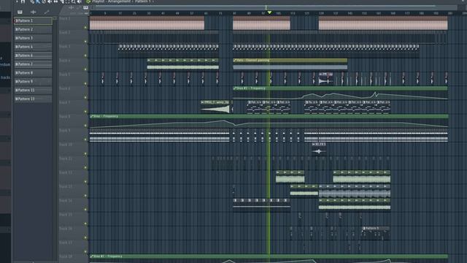Select Pattern 13 in the picker
This screenshot has height=263, width=467.
(x=33, y=99)
